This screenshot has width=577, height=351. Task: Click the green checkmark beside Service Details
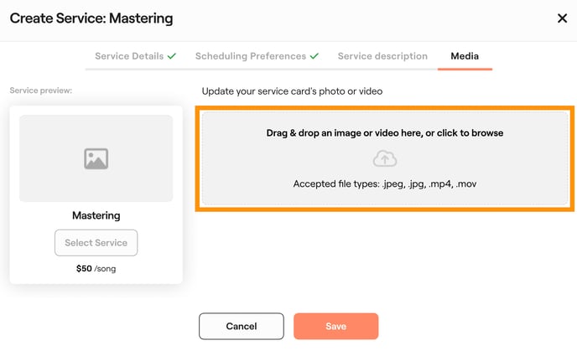[172, 56]
